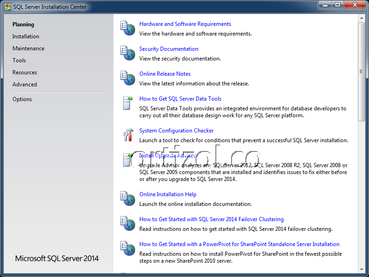Switch to the Advanced category
Image resolution: width=369 pixels, height=277 pixels.
click(x=24, y=84)
